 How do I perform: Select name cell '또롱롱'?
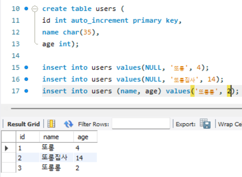(56, 168)
